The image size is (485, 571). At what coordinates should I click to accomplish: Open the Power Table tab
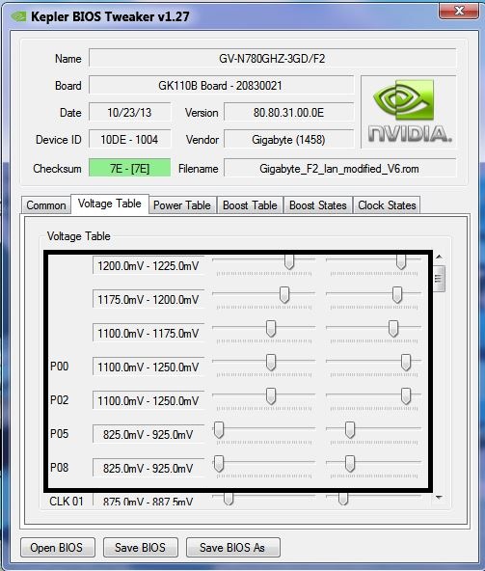coord(182,205)
